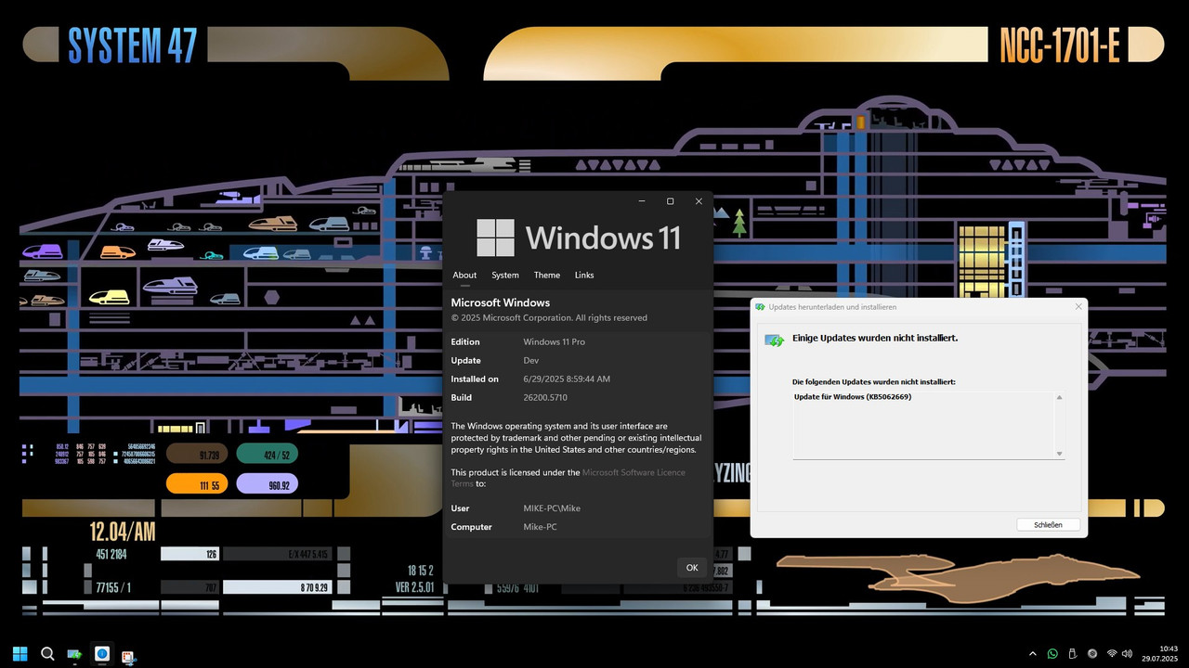Close the Updates herunterladen dialog
The width and height of the screenshot is (1189, 668).
click(x=1078, y=307)
